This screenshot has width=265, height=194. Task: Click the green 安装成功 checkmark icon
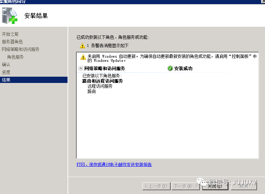tap(170, 68)
